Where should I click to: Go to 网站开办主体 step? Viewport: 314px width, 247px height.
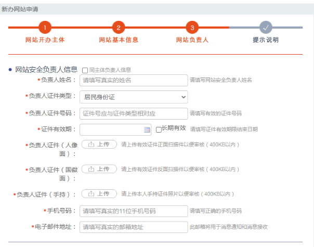coord(45,40)
